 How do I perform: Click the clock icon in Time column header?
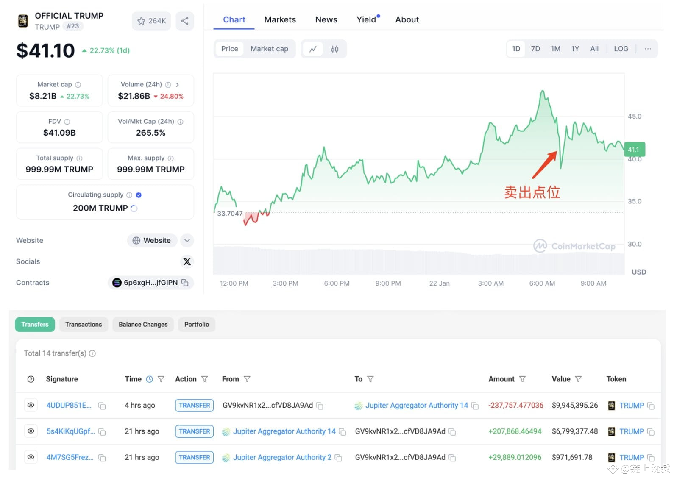(x=150, y=379)
